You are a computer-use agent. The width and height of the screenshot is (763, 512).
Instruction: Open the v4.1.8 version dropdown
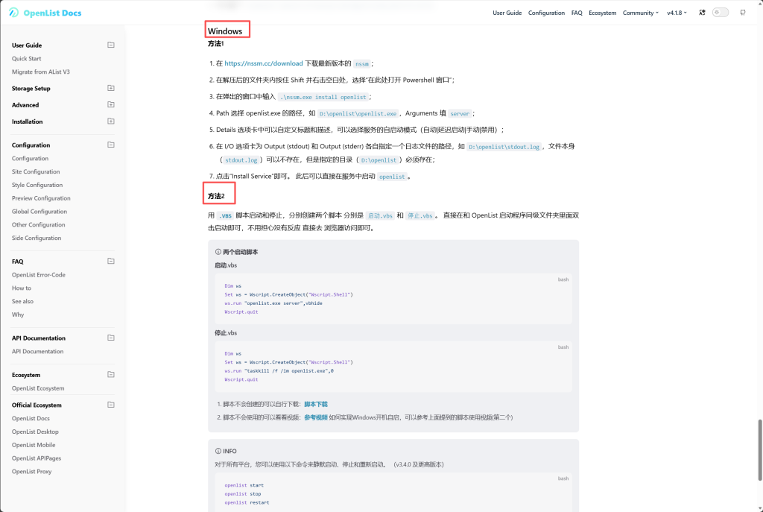click(677, 13)
